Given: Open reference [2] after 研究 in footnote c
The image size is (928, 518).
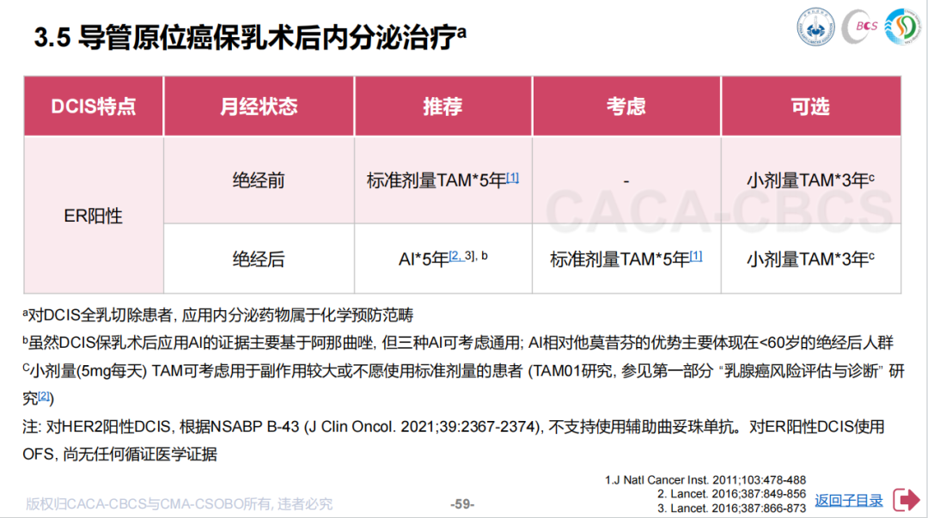Looking at the screenshot, I should coord(45,397).
